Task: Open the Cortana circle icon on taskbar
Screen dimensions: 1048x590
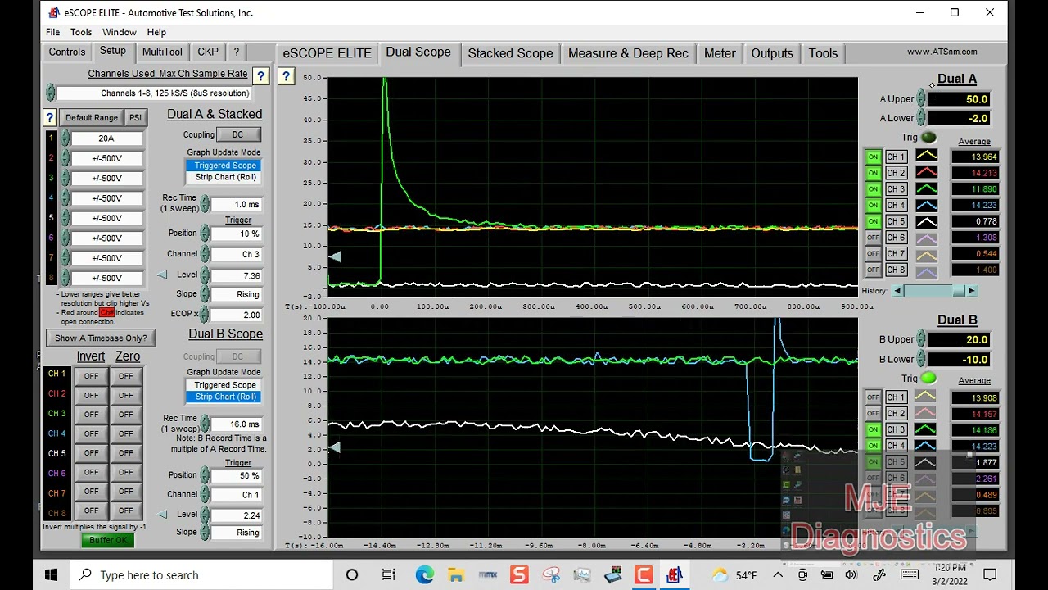Action: click(352, 574)
